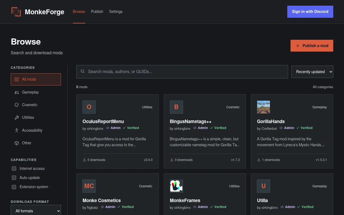Image resolution: width=344 pixels, height=215 pixels.
Task: Click the Verified checkmark on MonkeFrames
Action: [212, 207]
